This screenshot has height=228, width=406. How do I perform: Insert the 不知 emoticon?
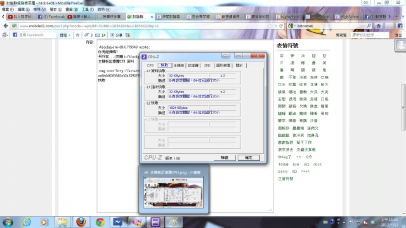coord(292,77)
